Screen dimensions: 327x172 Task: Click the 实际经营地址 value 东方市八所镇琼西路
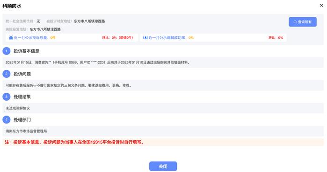45,29
